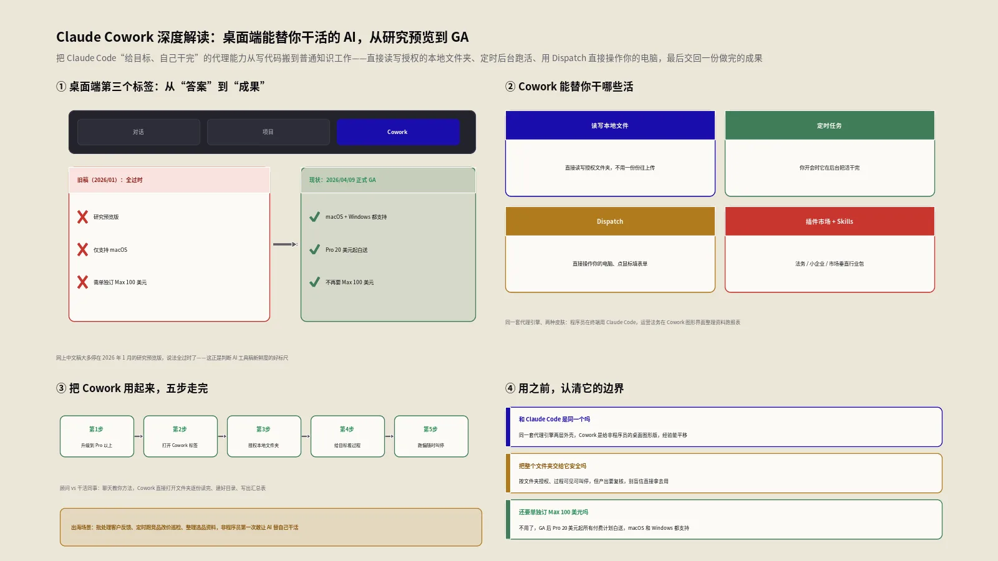This screenshot has width=998, height=561.
Task: Click the arrow between 第2步 and 第3步
Action: (222, 436)
